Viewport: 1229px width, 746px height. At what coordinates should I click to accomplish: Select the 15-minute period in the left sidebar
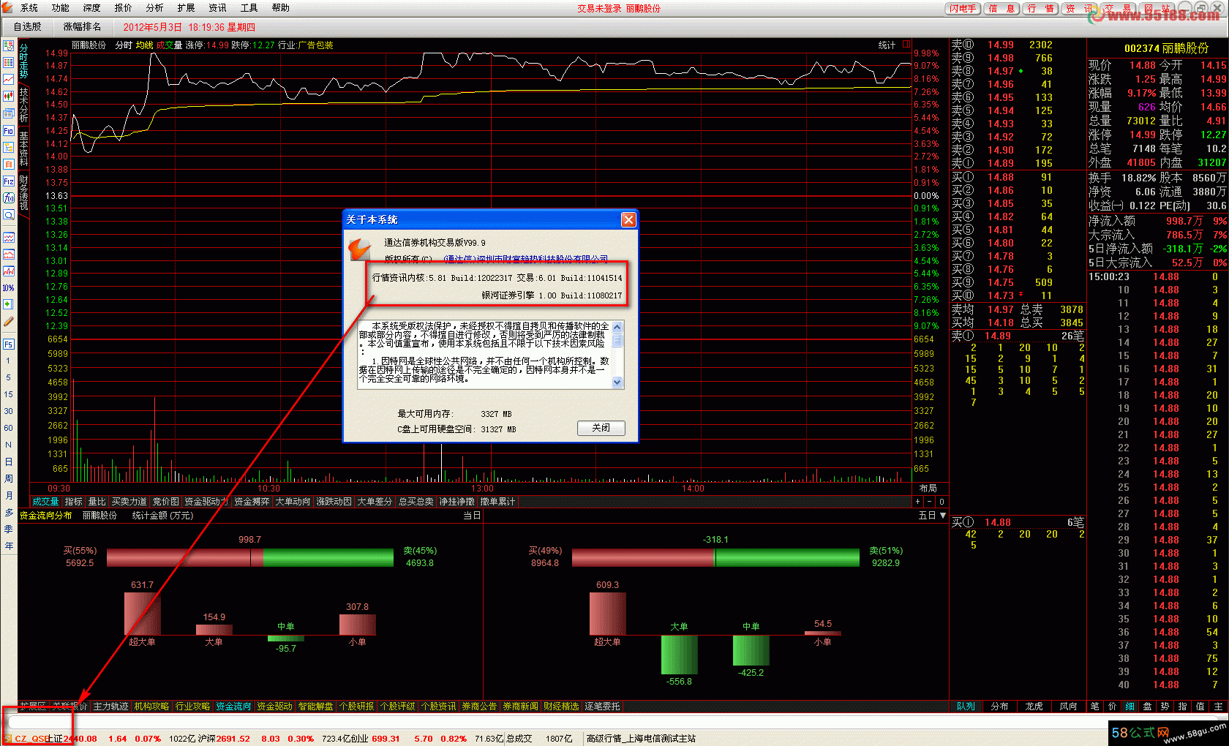click(x=9, y=394)
